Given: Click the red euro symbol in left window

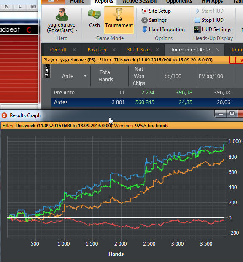Looking at the screenshot, I should (x=28, y=30).
